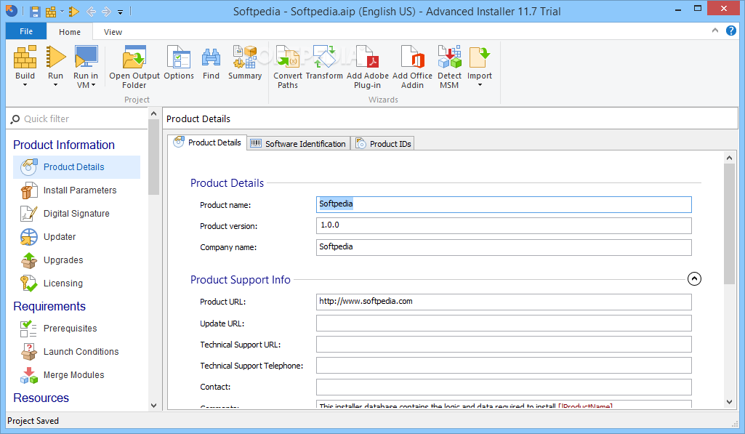
Task: Click the Technical Support URL field
Action: (x=504, y=344)
